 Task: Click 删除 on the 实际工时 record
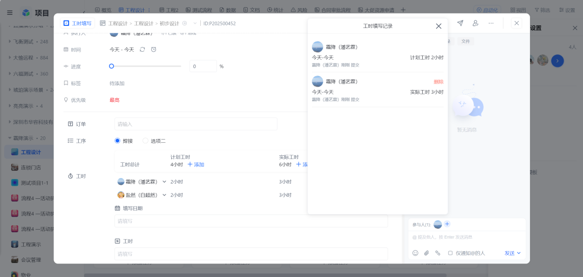438,82
